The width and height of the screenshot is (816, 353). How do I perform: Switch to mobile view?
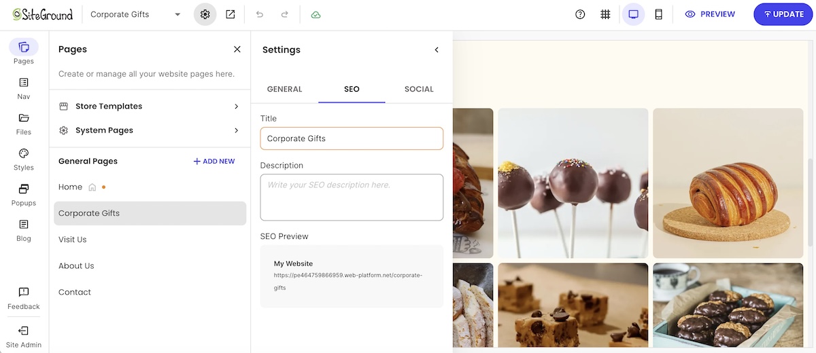[658, 14]
